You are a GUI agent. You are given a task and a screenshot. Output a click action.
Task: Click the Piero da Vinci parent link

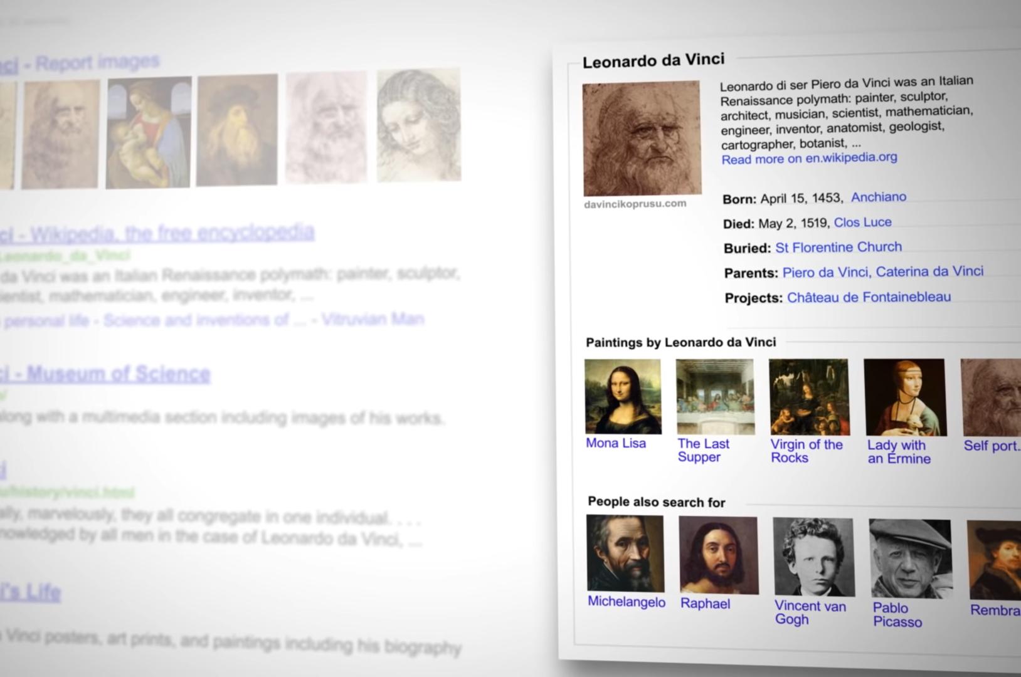[827, 272]
